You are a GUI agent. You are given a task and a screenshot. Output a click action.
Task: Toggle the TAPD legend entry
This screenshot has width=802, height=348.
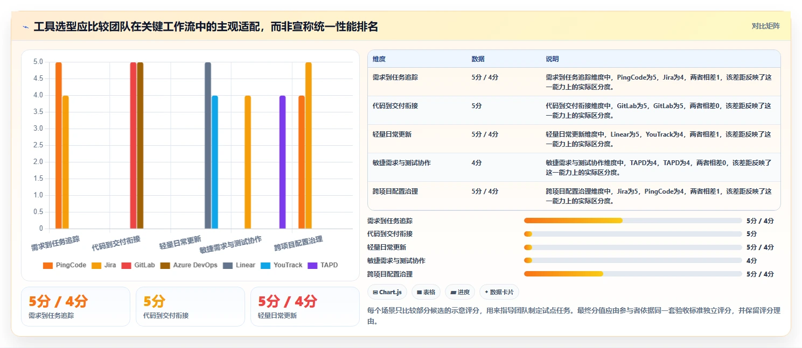tap(323, 265)
